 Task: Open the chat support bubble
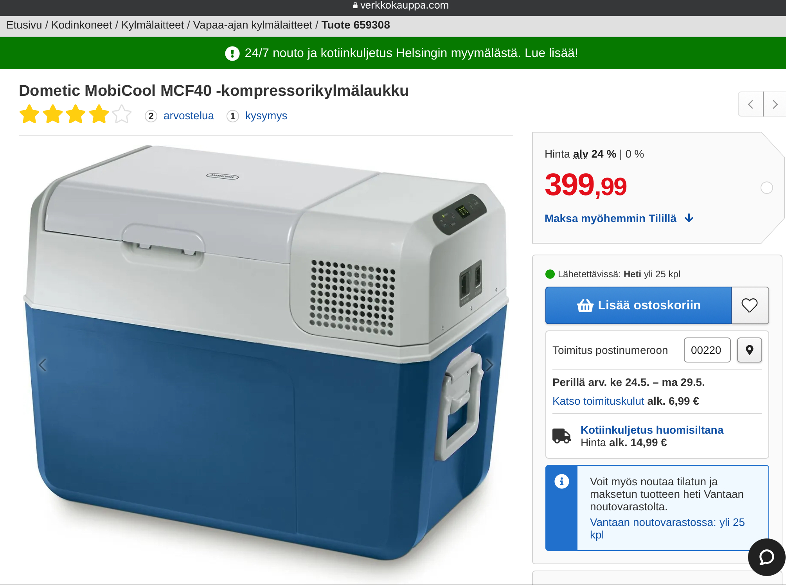pos(766,557)
